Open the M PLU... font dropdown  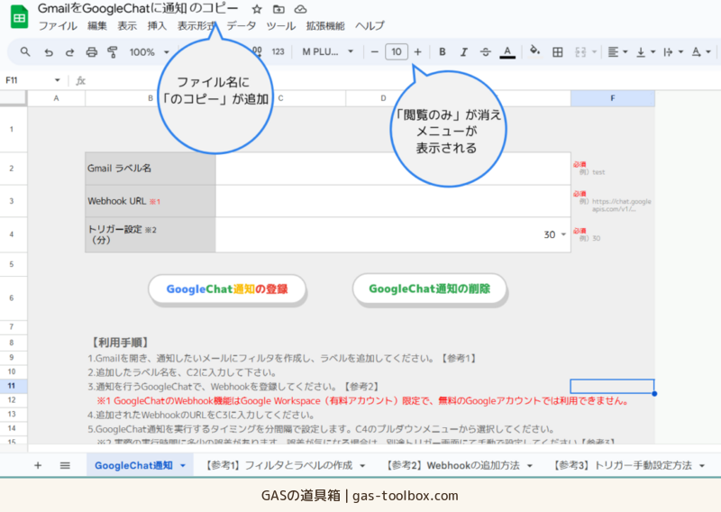pyautogui.click(x=327, y=52)
